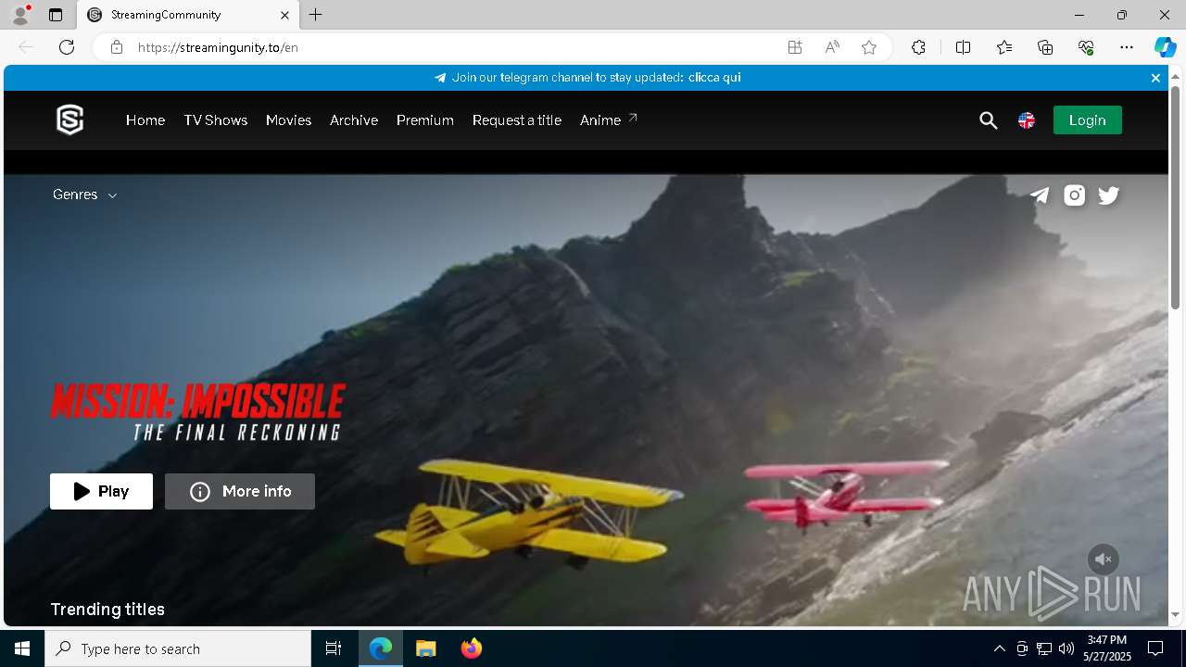This screenshot has width=1186, height=667.
Task: Open the Twitter social link icon
Action: coord(1109,195)
